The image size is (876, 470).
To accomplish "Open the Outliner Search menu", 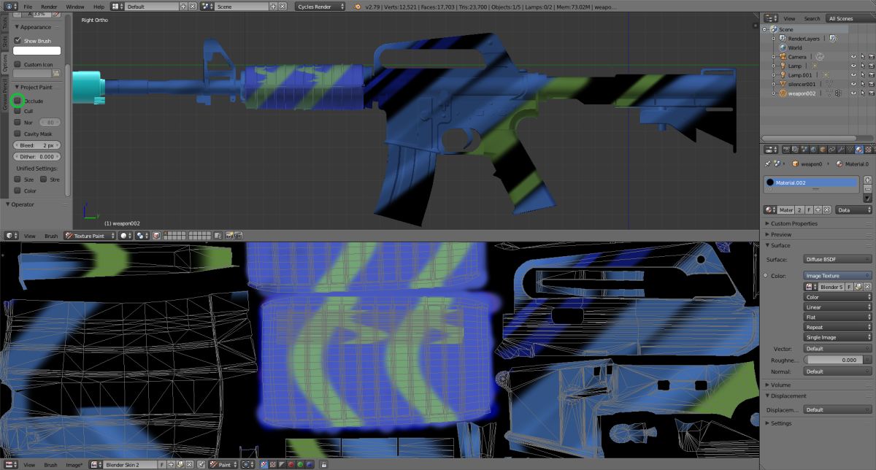I will click(x=812, y=18).
